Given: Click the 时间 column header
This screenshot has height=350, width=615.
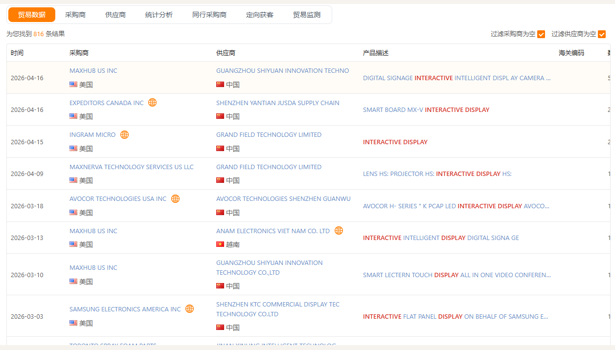Looking at the screenshot, I should click(17, 53).
